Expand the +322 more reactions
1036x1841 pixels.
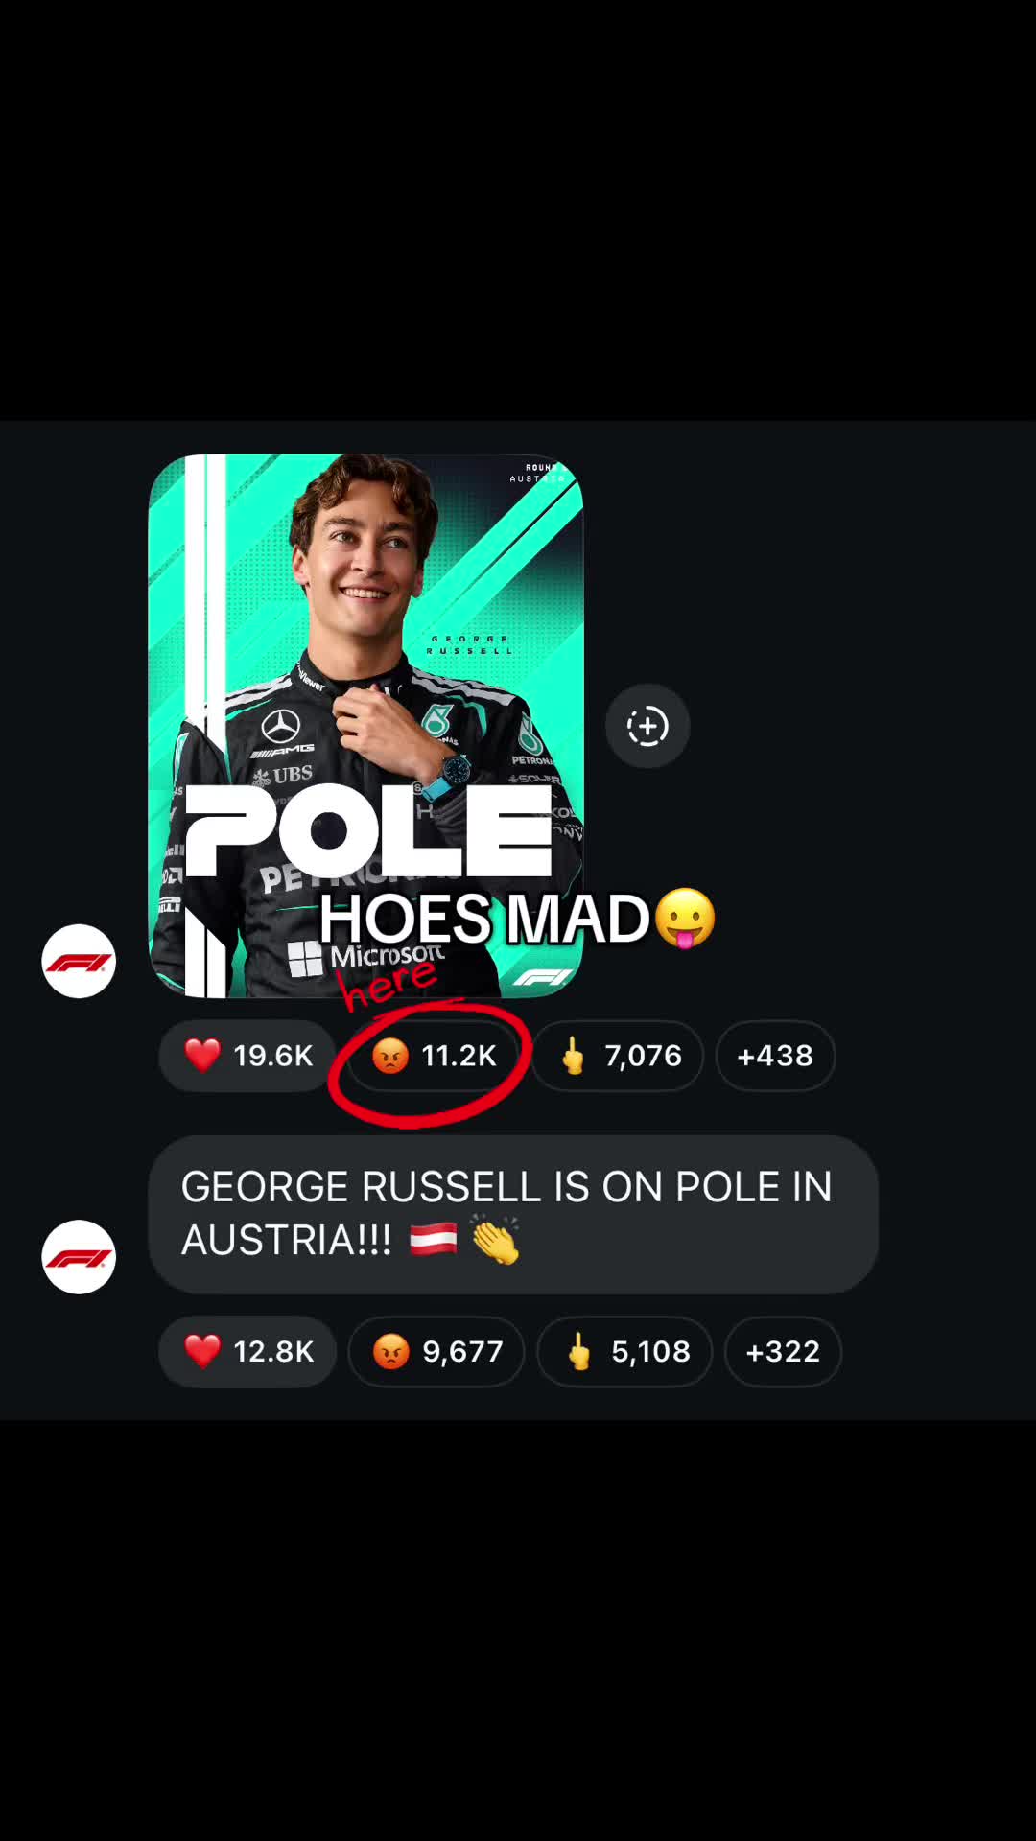[783, 1351]
